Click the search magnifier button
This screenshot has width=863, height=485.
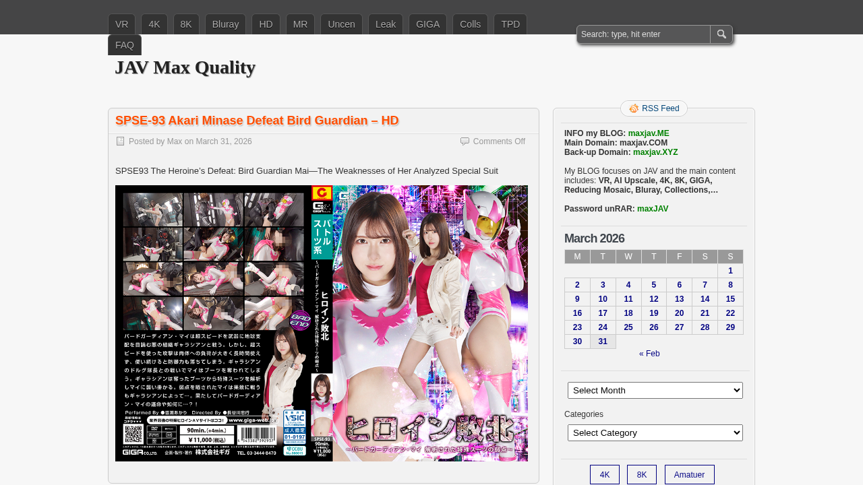coord(721,34)
